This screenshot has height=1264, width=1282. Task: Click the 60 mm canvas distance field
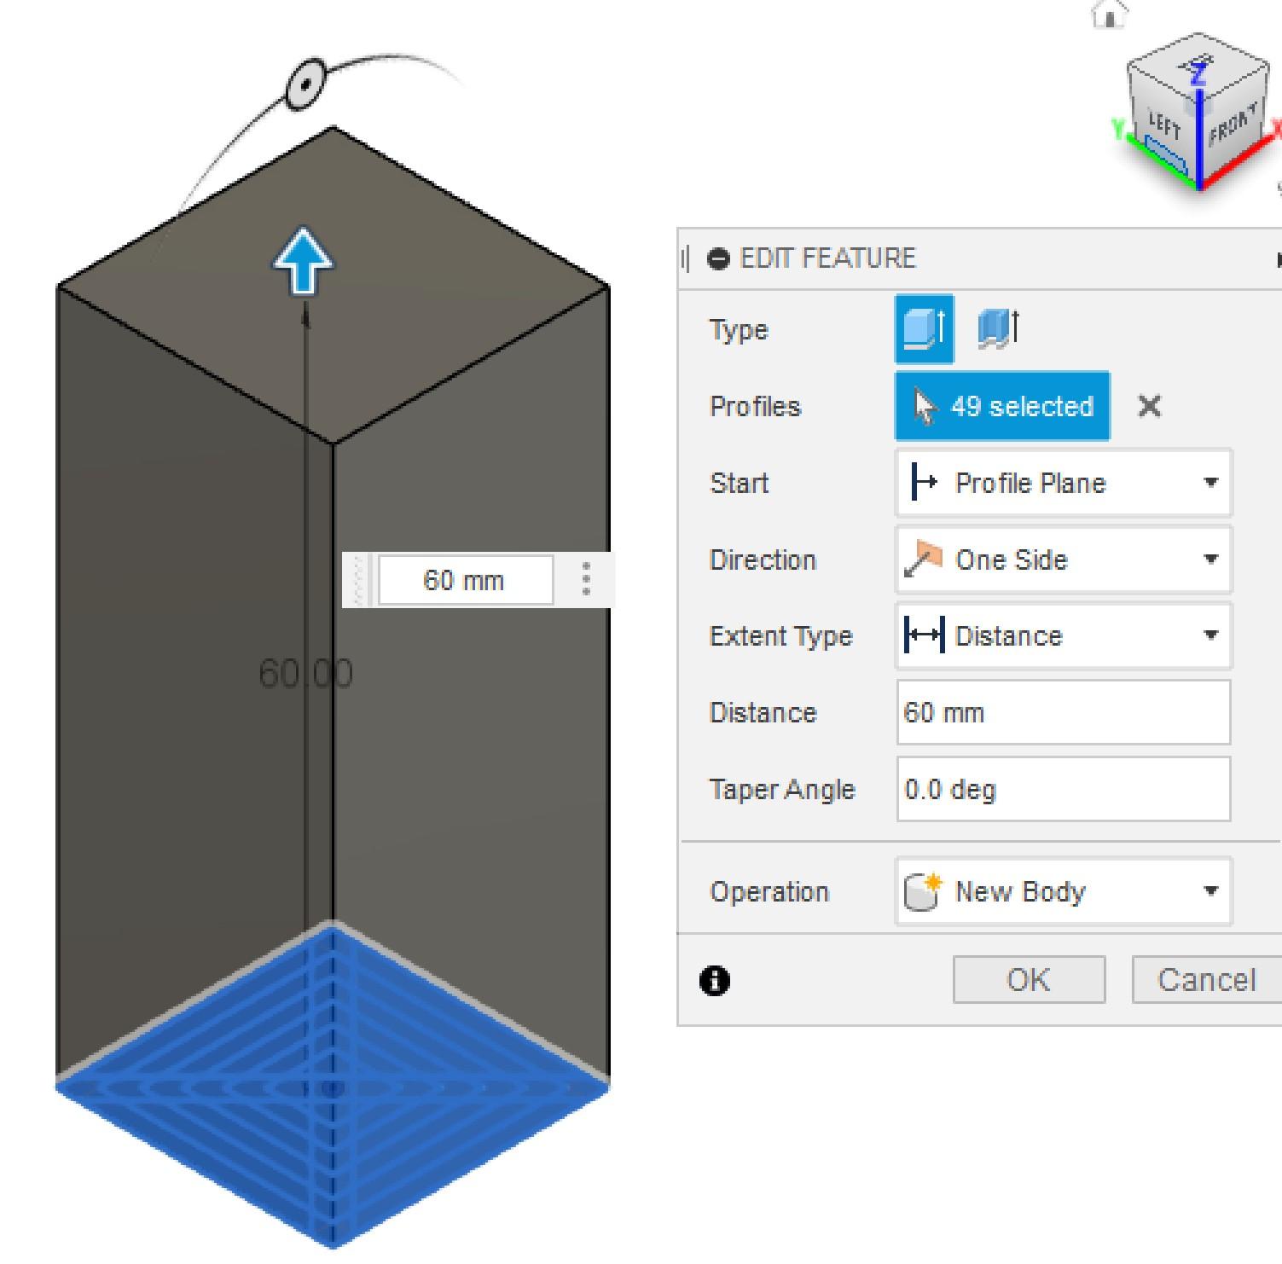pos(466,580)
